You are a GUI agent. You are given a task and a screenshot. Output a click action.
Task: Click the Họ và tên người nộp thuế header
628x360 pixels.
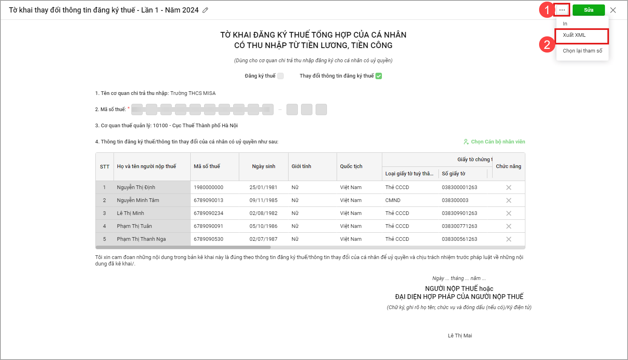(147, 166)
